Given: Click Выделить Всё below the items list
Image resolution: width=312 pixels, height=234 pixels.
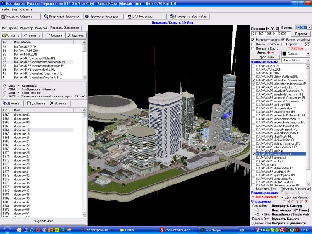Looking at the screenshot, I should (x=44, y=221).
